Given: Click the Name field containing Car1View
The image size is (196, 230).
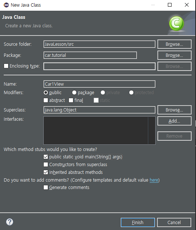Looking at the screenshot, I should pyautogui.click(x=99, y=84).
